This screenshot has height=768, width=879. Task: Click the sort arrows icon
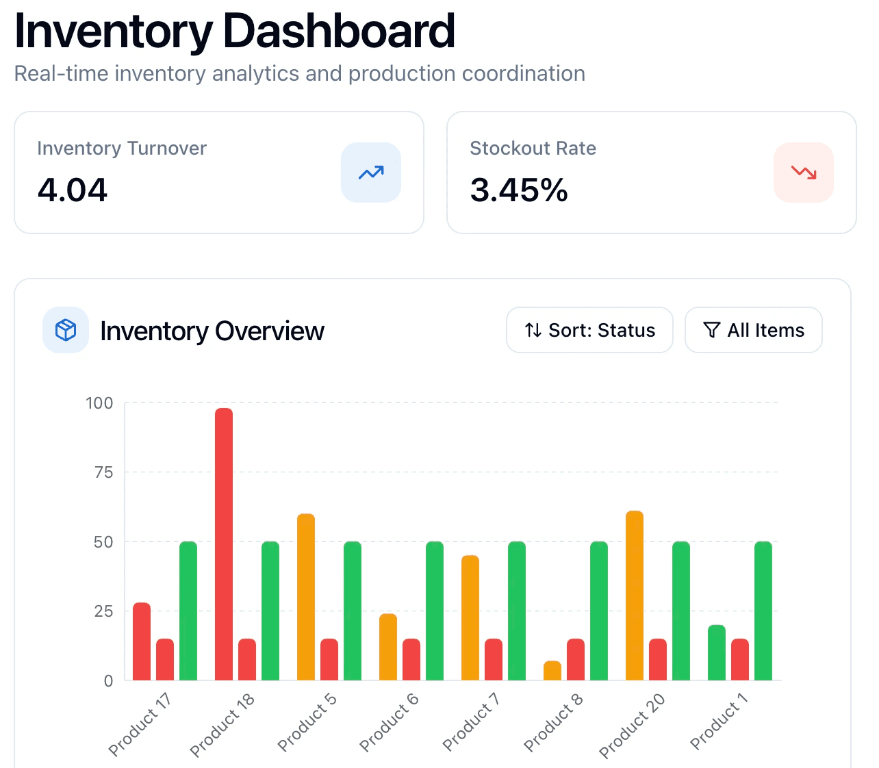533,330
